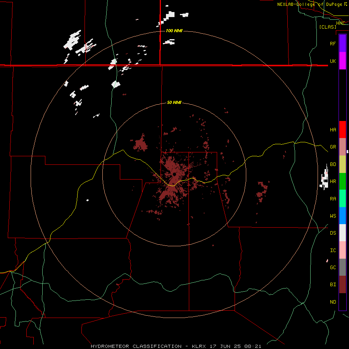Click the NEXLAB-College of DuPage credit text
The height and width of the screenshot is (349, 349).
pos(312,4)
